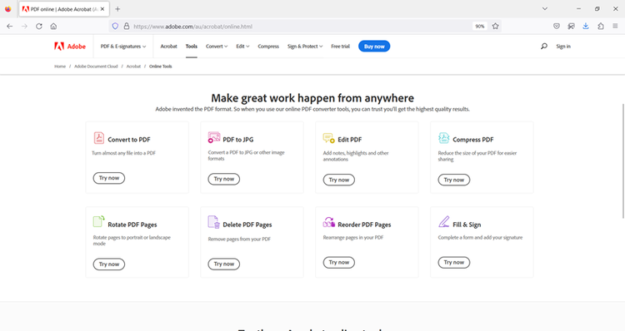The height and width of the screenshot is (331, 625).
Task: Click the blue Buy now button
Action: (374, 46)
